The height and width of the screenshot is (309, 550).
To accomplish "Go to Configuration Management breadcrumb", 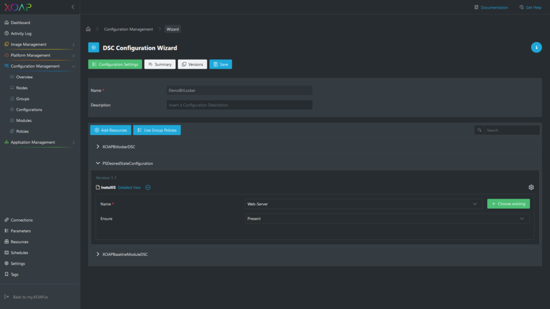I will (128, 29).
